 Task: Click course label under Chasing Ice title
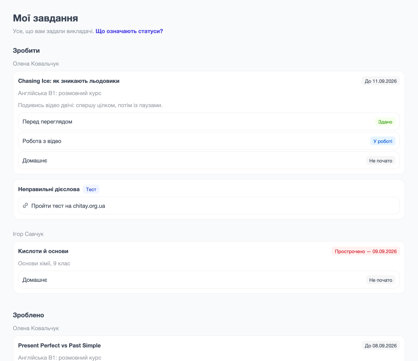tap(60, 93)
